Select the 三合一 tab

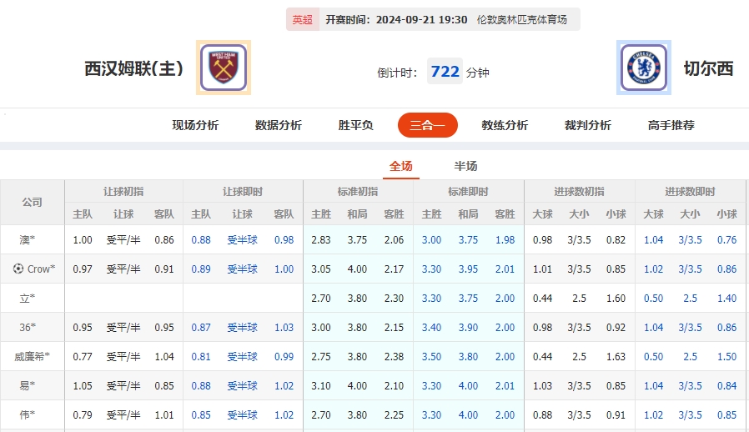click(427, 125)
